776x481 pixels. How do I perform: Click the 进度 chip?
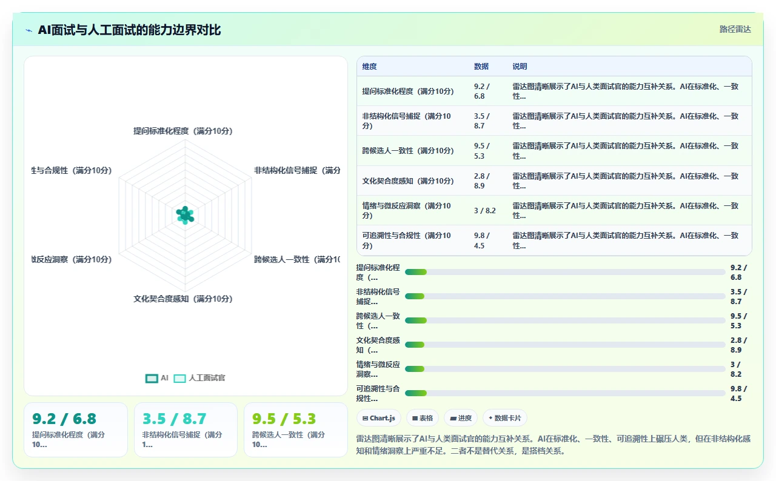point(461,418)
